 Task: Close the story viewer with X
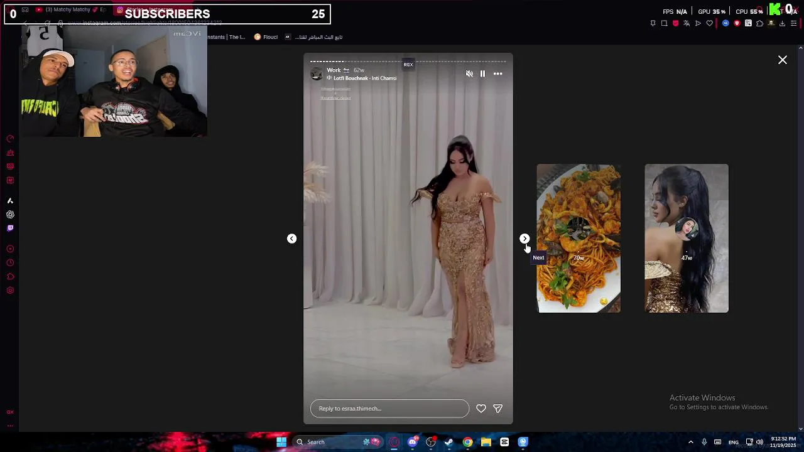pos(783,60)
